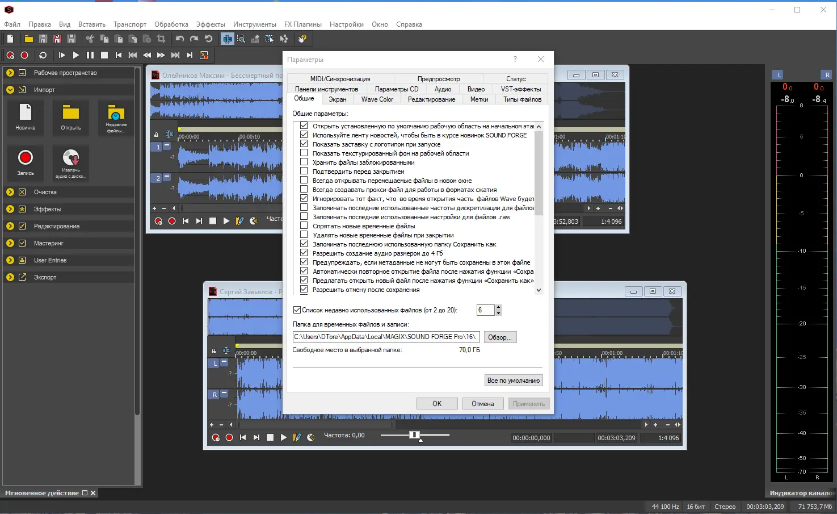Click the New file icon in toolbar
Viewport: 837px width, 514px height.
pos(10,39)
